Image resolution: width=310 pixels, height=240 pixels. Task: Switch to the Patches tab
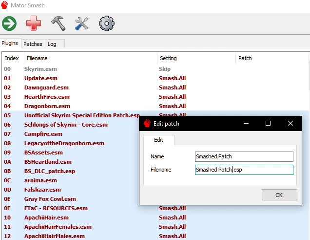tap(33, 44)
